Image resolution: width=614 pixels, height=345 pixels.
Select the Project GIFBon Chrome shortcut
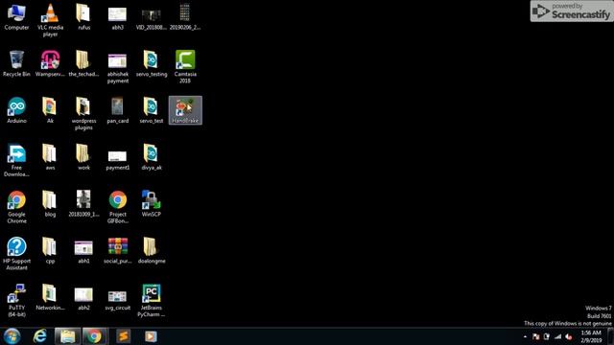[117, 207]
